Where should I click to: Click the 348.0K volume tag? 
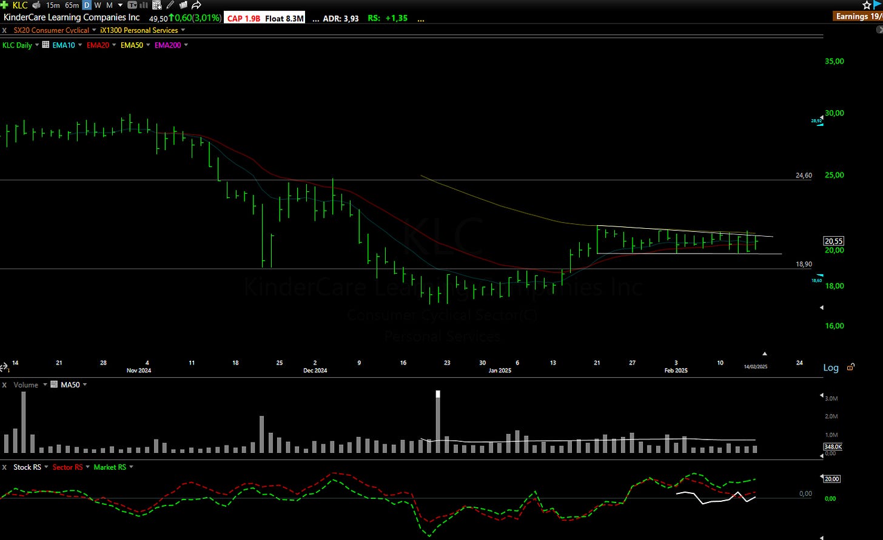click(833, 446)
